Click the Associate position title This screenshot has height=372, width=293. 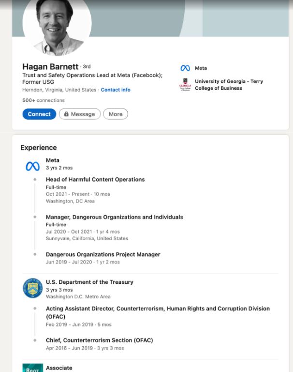[59, 368]
